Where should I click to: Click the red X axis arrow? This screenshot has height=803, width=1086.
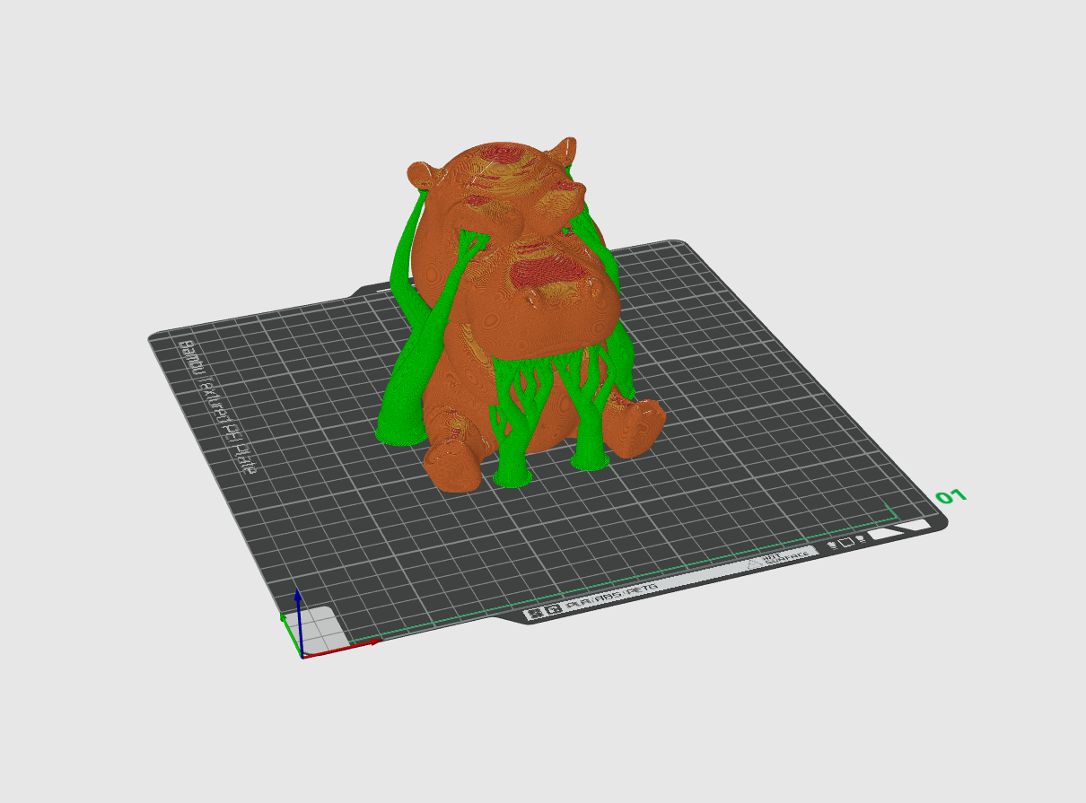(x=342, y=648)
